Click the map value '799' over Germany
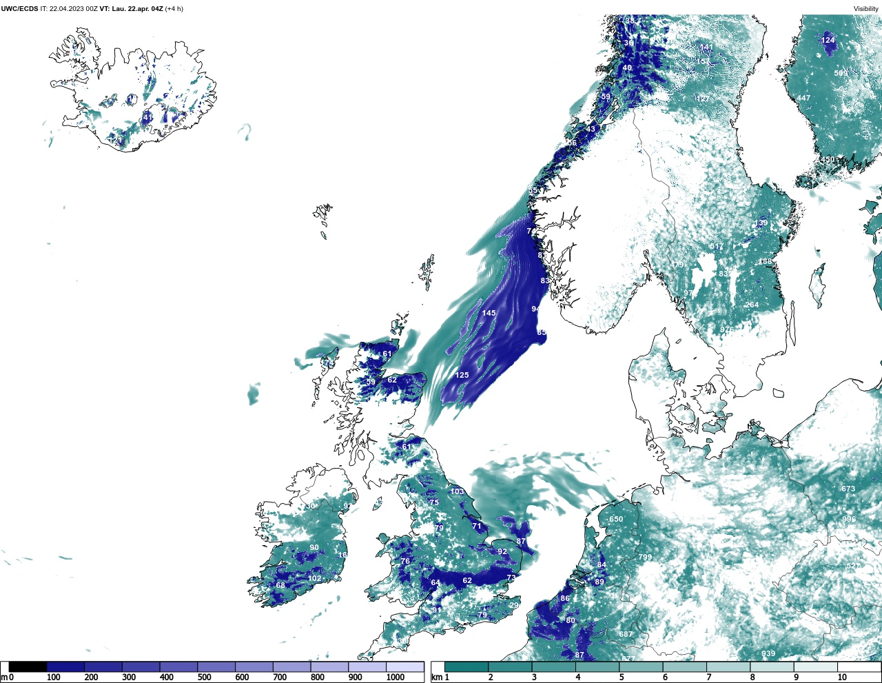This screenshot has height=683, width=882. click(x=645, y=558)
